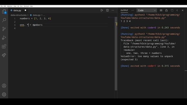The image size is (187, 105).
Task: Open the View menu
Action: coord(15,6)
